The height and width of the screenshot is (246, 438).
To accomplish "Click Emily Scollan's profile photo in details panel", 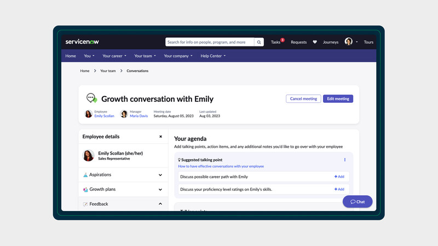I will pos(88,156).
